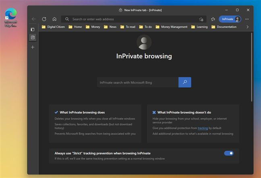
Task: Click the InPrivate search with Microsoft Bing box
Action: [138, 82]
